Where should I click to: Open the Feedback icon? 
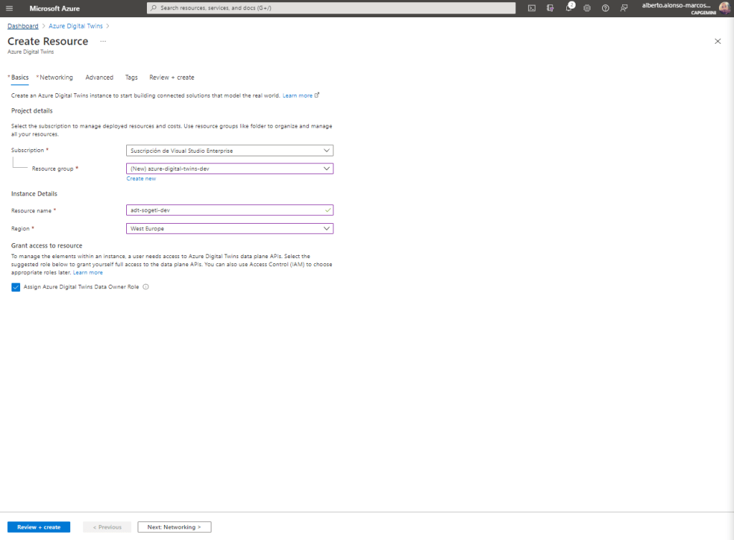624,8
